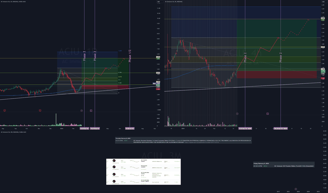Select the second Phase 2 label on the daily chart
The width and height of the screenshot is (328, 193).
pos(95,56)
